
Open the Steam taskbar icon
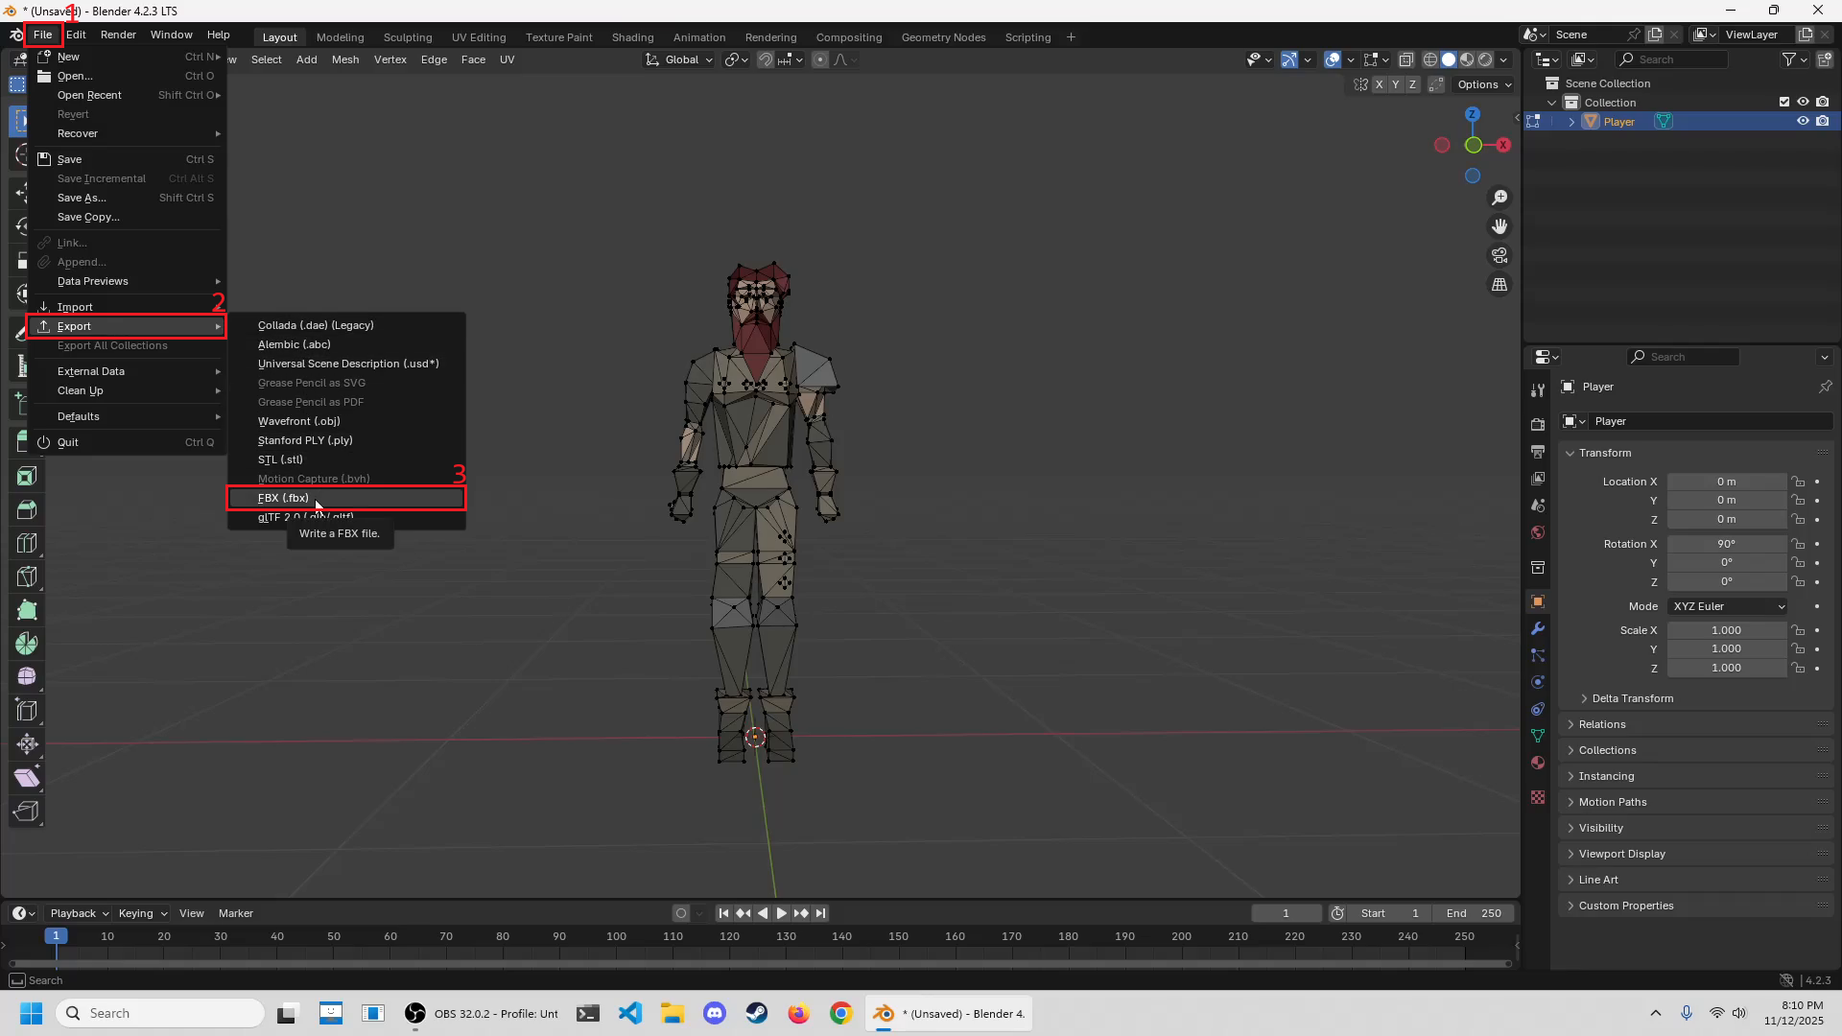(757, 1013)
